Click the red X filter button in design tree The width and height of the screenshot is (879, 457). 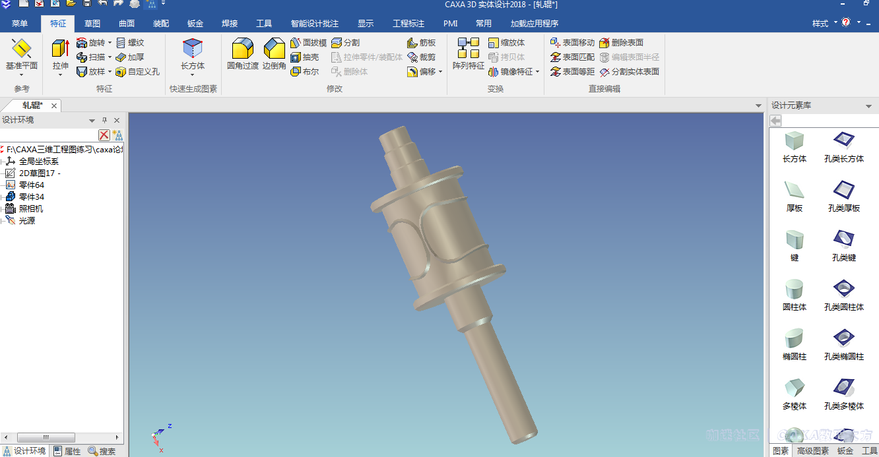(x=104, y=135)
